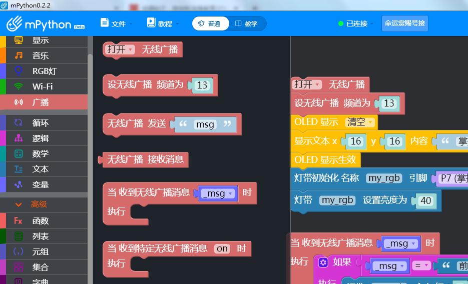Image resolution: width=468 pixels, height=284 pixels.
Task: Open the 清空 dropdown in OLED block
Action: tap(360, 122)
